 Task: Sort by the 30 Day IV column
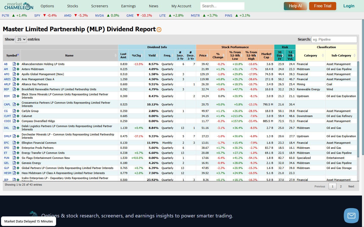click(280, 55)
